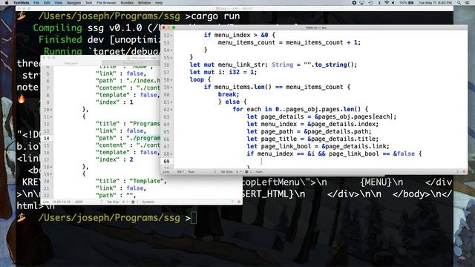Click the Wi-Fi status icon
Screen dimensions: 475x267
tap(387, 3)
